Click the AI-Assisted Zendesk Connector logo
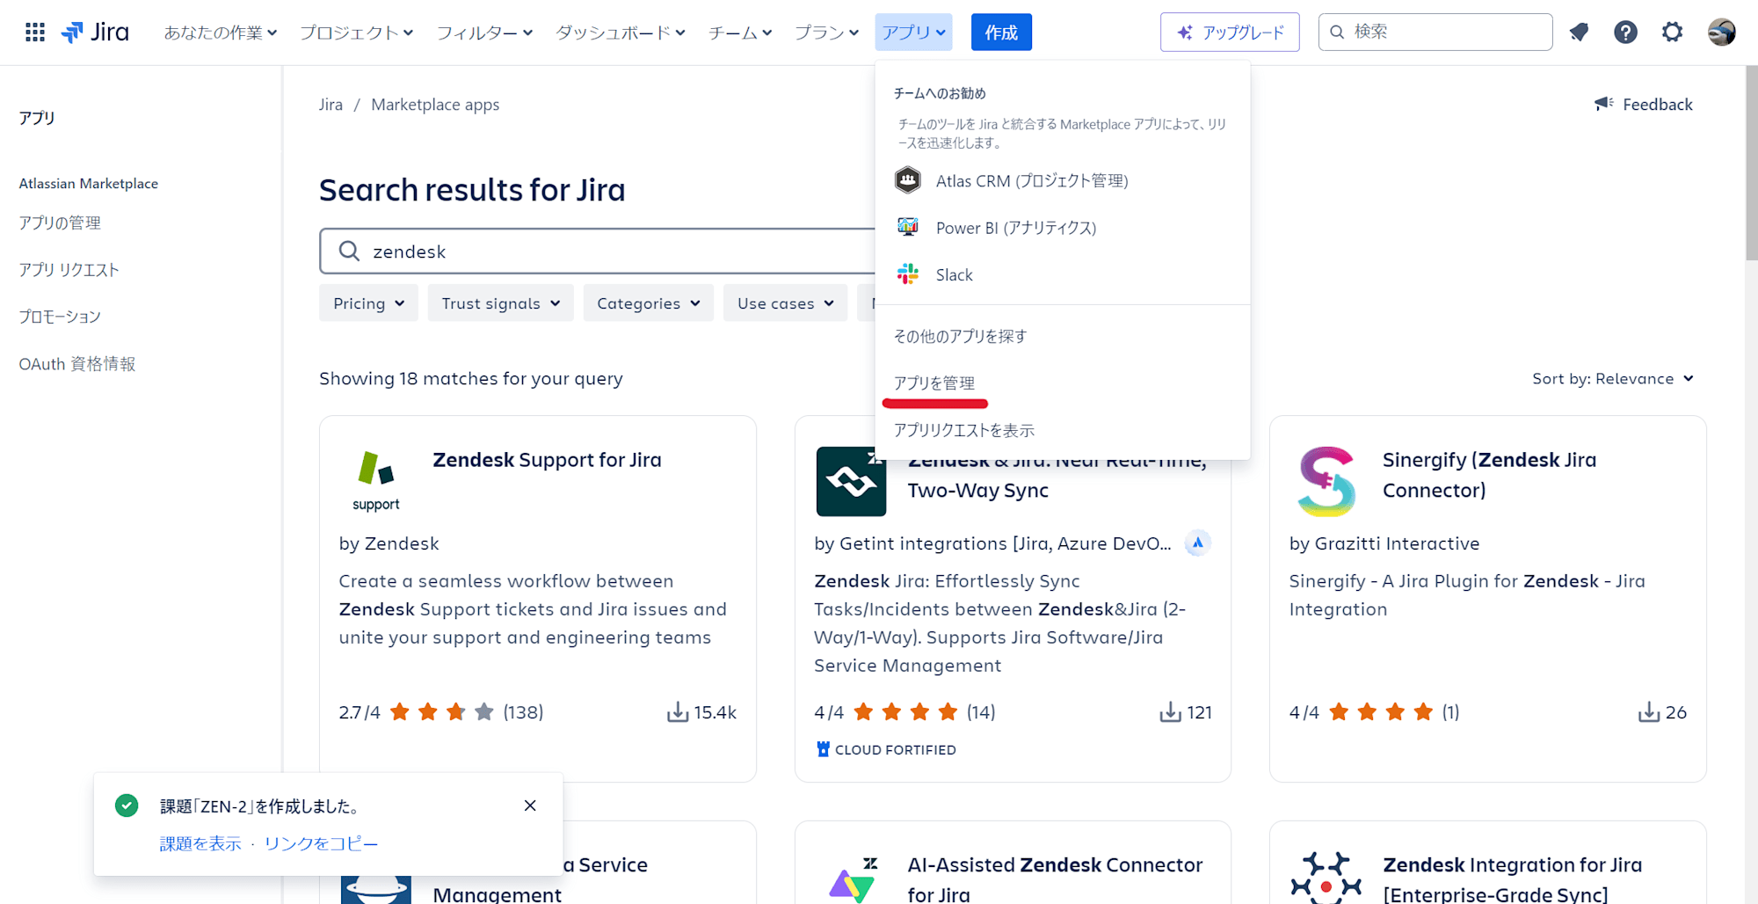This screenshot has height=904, width=1758. 851,879
